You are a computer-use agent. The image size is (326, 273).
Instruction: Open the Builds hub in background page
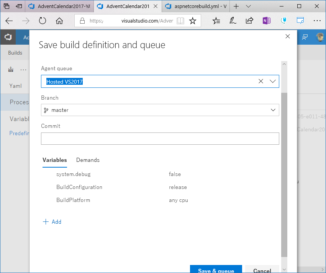(15, 53)
